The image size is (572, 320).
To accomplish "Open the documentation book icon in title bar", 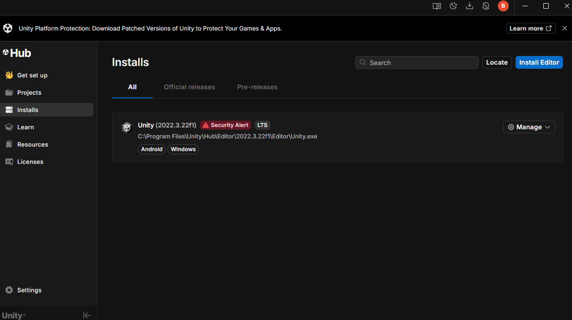I will point(437,6).
